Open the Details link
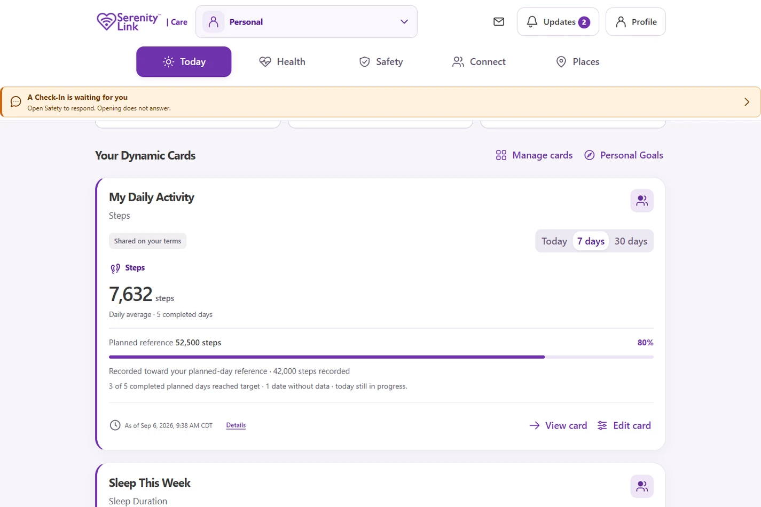This screenshot has width=761, height=507. click(x=236, y=425)
